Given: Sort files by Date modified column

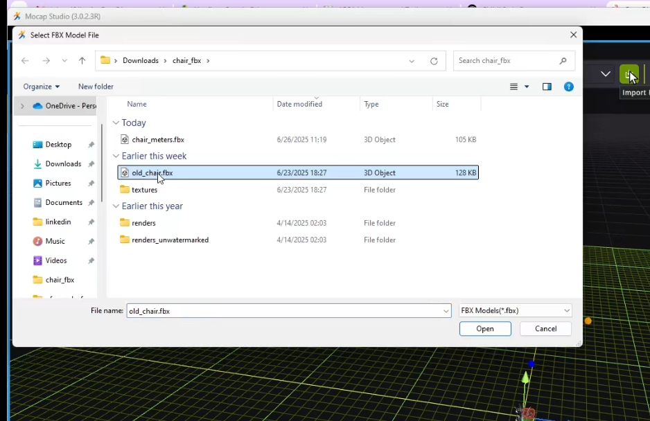Looking at the screenshot, I should tap(299, 104).
